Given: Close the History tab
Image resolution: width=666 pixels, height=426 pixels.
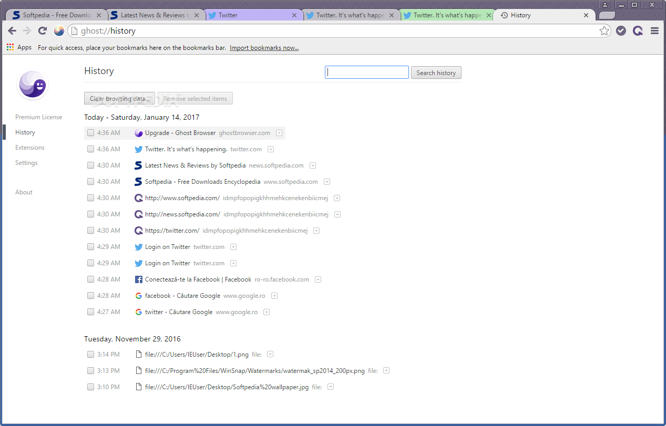Looking at the screenshot, I should pyautogui.click(x=587, y=15).
